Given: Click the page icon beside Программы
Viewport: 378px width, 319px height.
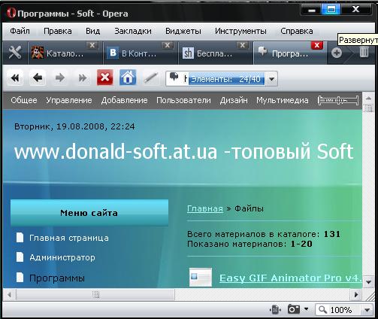Looking at the screenshot, I should pyautogui.click(x=20, y=278).
